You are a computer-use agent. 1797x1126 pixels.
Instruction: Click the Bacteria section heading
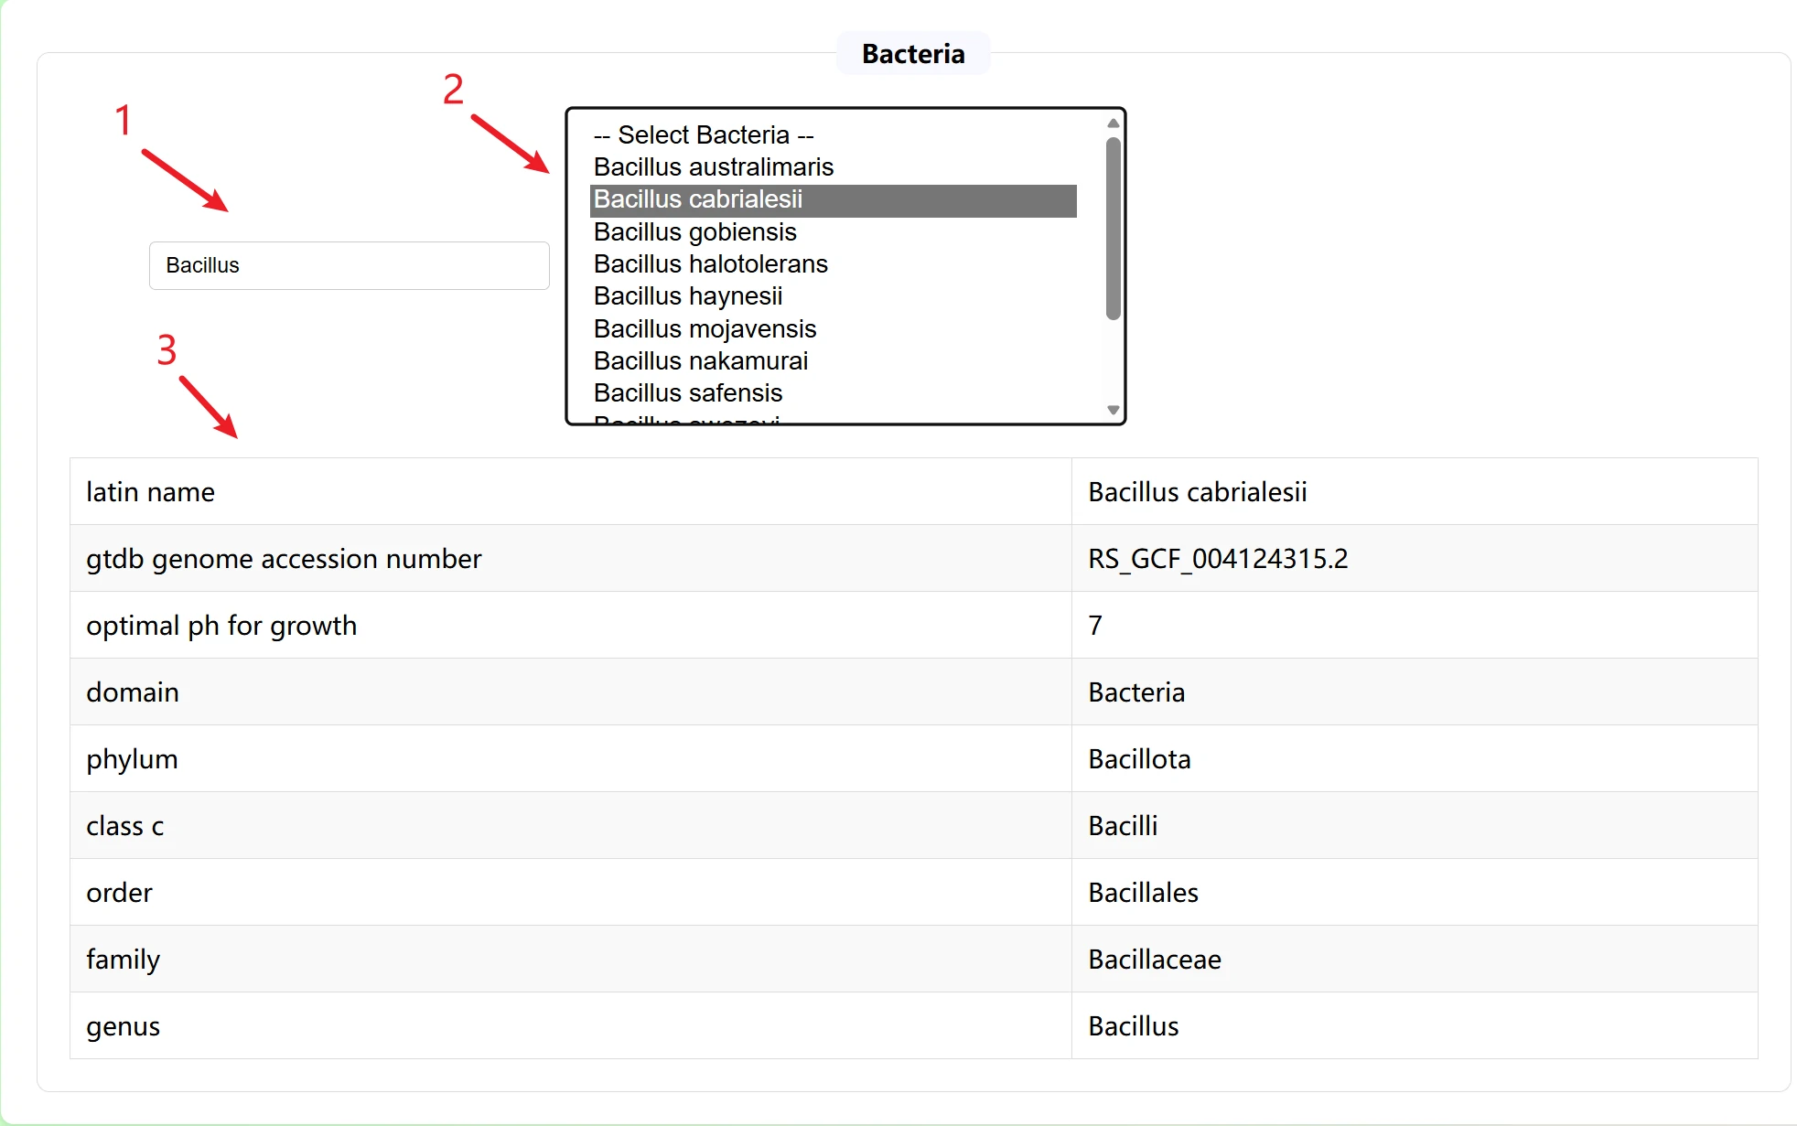click(x=913, y=54)
